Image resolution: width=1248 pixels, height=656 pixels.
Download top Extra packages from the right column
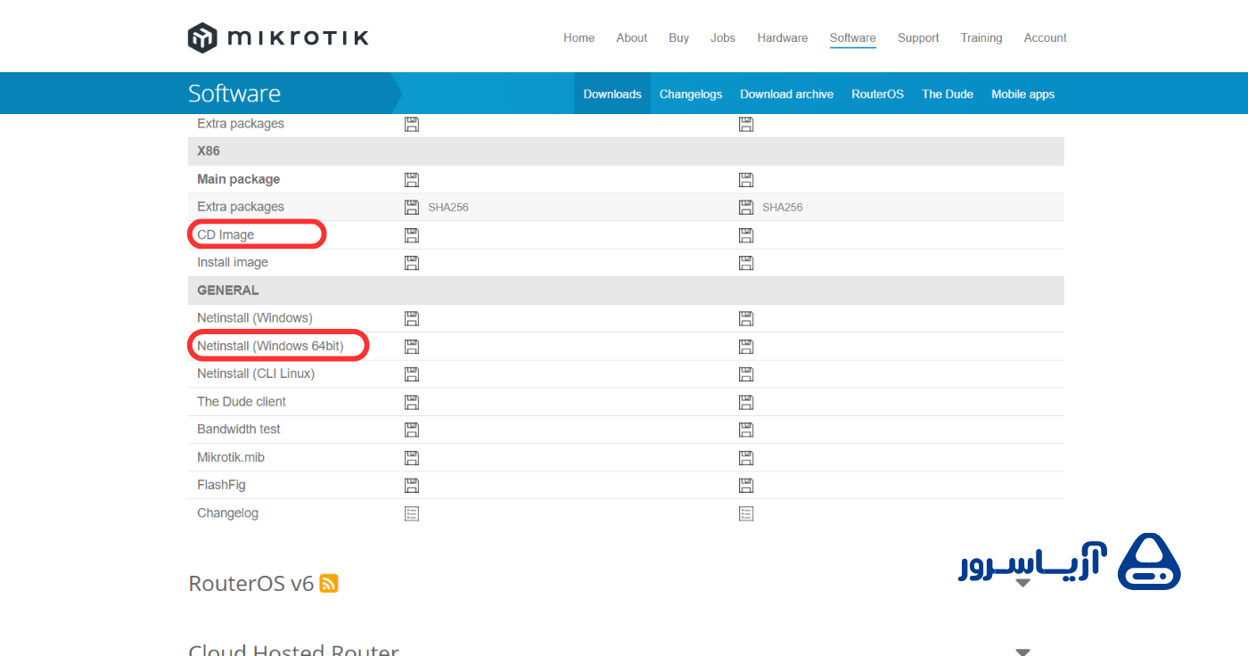click(746, 124)
